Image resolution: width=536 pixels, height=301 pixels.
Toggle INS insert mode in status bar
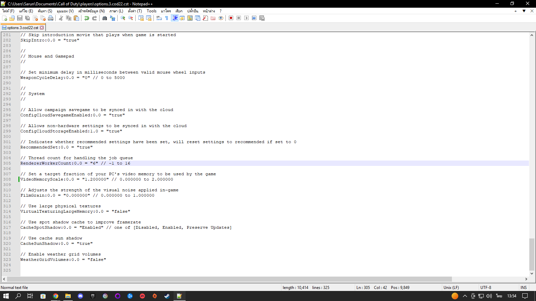pos(524,288)
